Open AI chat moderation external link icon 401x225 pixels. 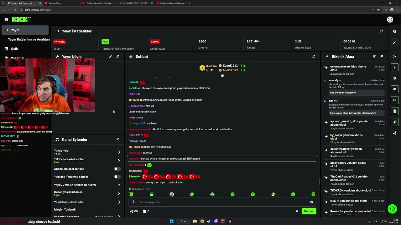point(119,185)
